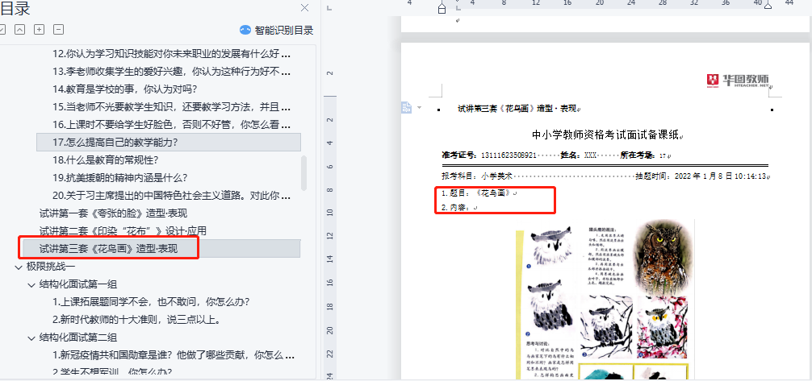Close the 目录 navigation pane
Viewport: 812px width, 381px height.
(x=304, y=8)
